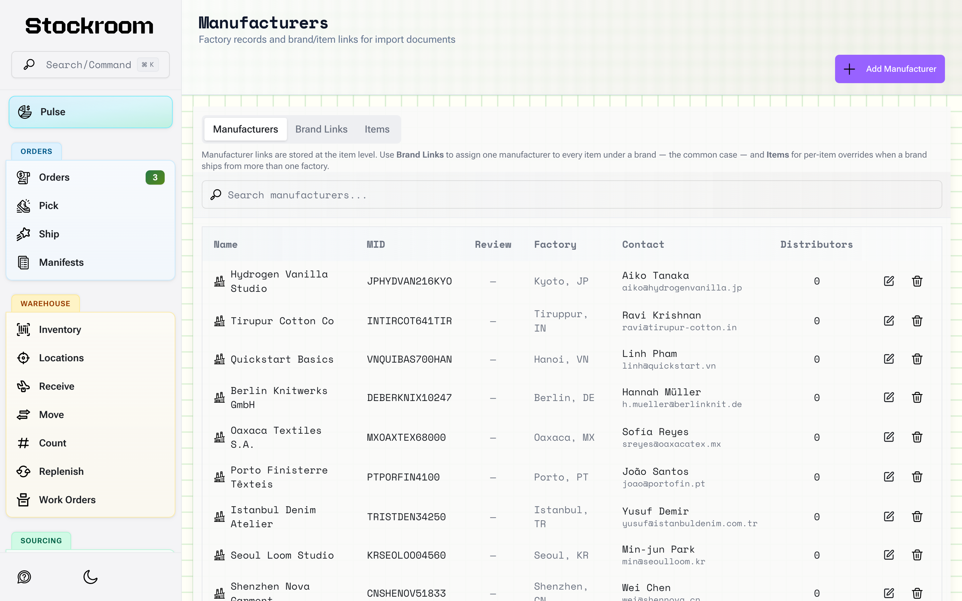The image size is (962, 601).
Task: Open the Search/Command box
Action: (x=91, y=64)
